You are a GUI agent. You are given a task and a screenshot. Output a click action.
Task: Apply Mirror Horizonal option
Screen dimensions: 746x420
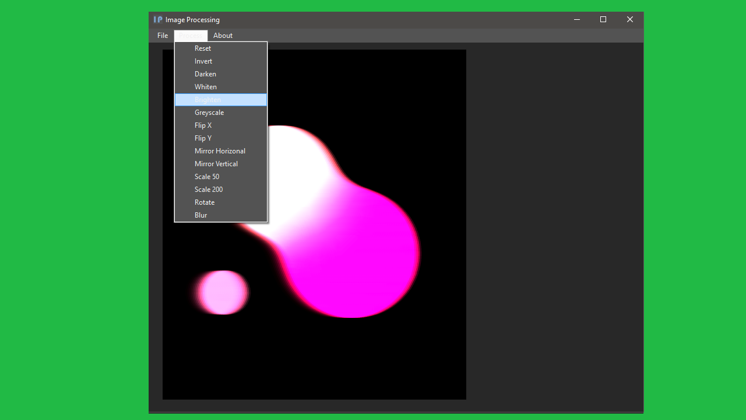(221, 151)
